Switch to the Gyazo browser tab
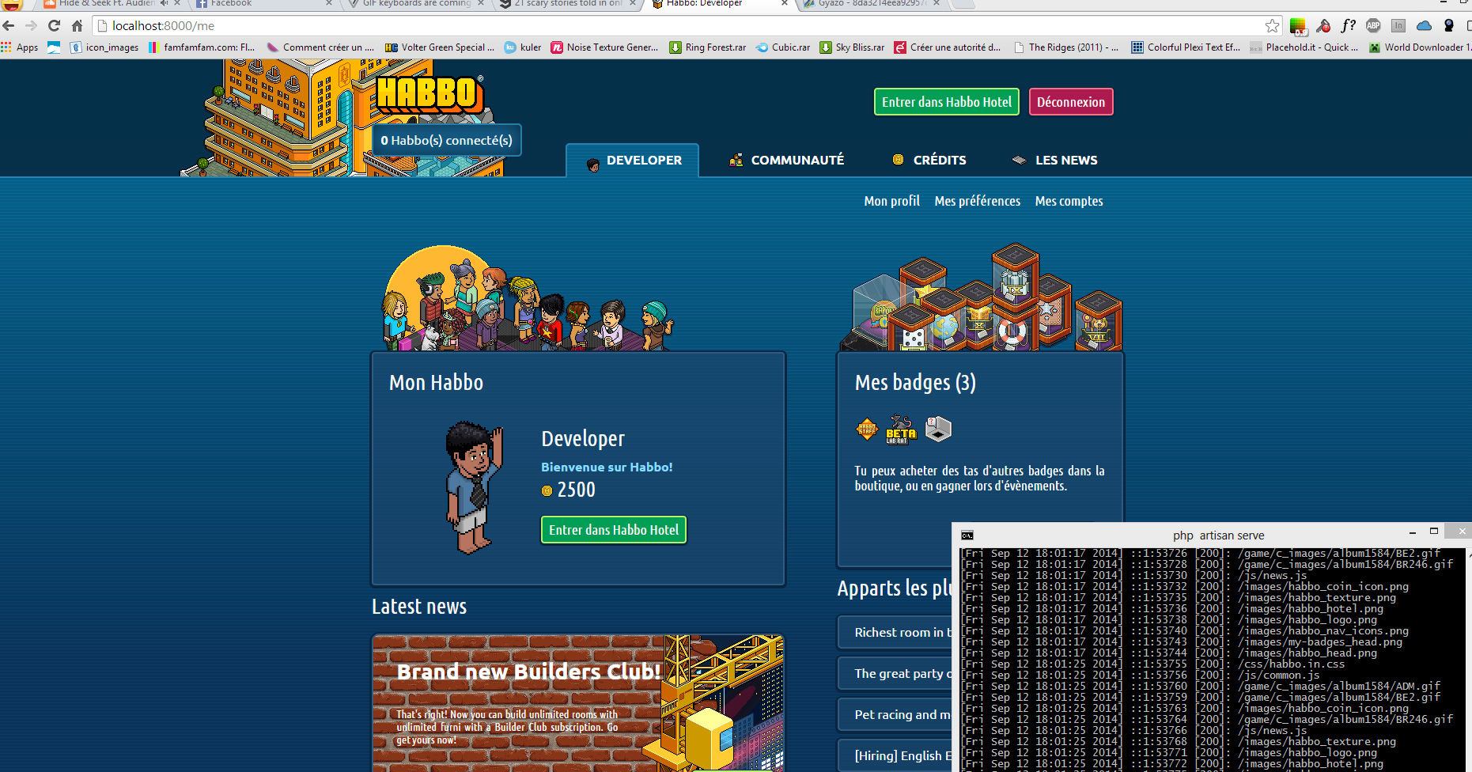 [870, 4]
